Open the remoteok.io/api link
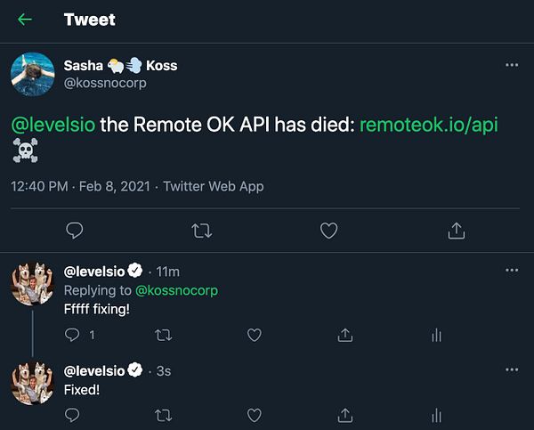This screenshot has height=430, width=534. tap(428, 125)
